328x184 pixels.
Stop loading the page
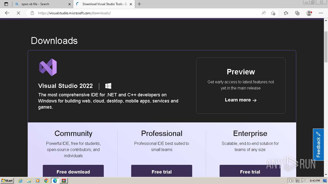(x=18, y=13)
